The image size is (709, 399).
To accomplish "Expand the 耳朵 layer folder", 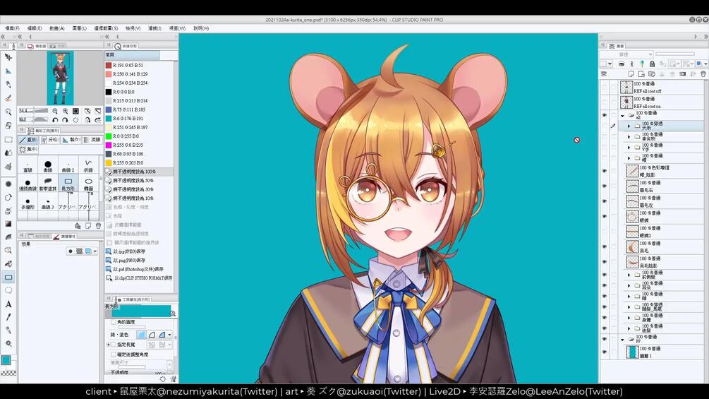I will click(x=629, y=285).
